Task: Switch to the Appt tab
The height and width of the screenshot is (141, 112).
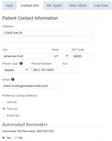Action: click(x=9, y=6)
